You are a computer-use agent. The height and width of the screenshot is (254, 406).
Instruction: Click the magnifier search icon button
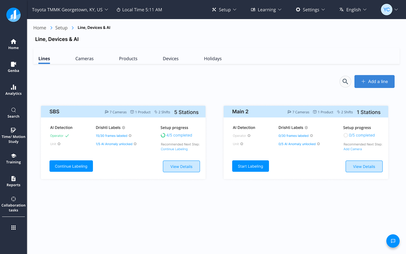(345, 82)
